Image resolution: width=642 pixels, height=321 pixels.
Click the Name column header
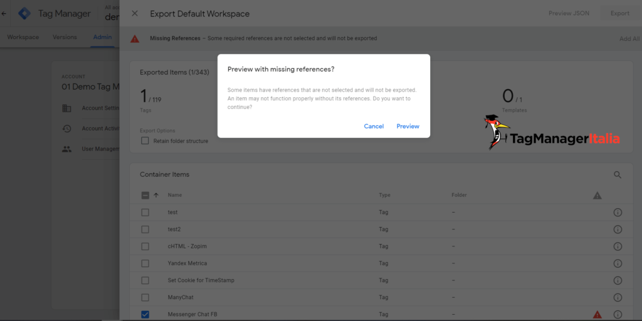(x=175, y=196)
